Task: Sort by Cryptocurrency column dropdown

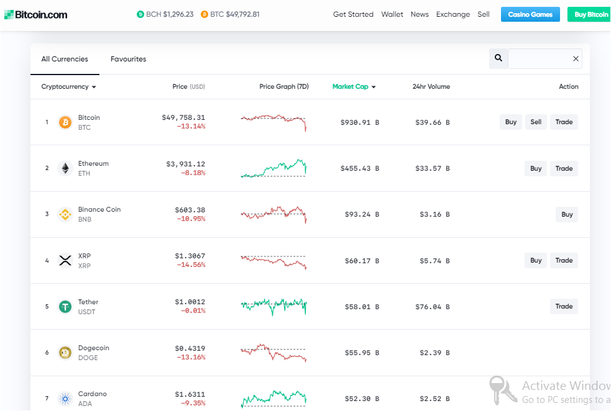Action: coord(68,87)
